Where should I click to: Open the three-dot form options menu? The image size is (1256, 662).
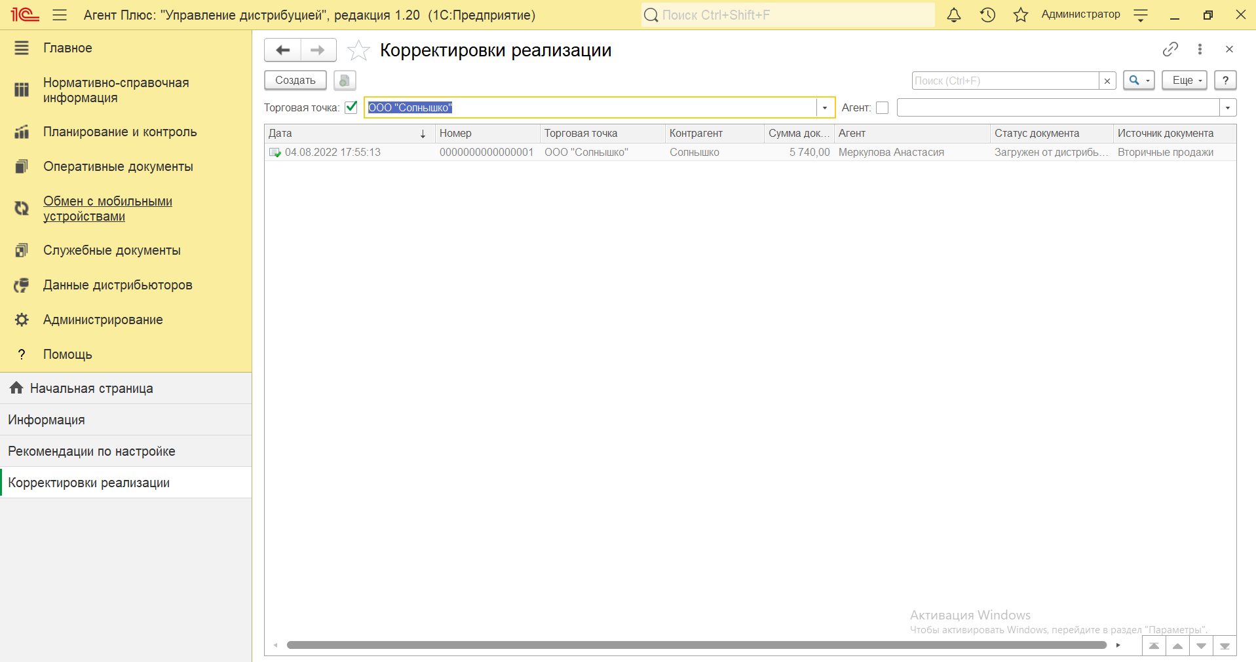pos(1200,49)
